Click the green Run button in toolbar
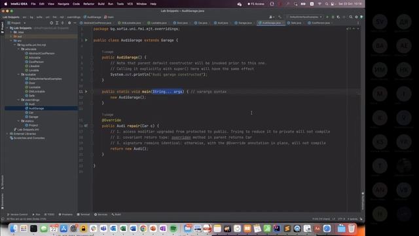Image resolution: width=419 pixels, height=236 pixels. coord(327,17)
